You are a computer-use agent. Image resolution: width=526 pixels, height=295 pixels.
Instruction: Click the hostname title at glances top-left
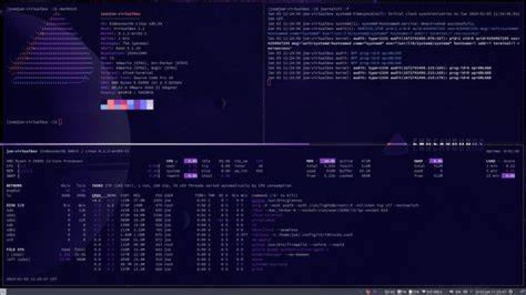[21, 152]
